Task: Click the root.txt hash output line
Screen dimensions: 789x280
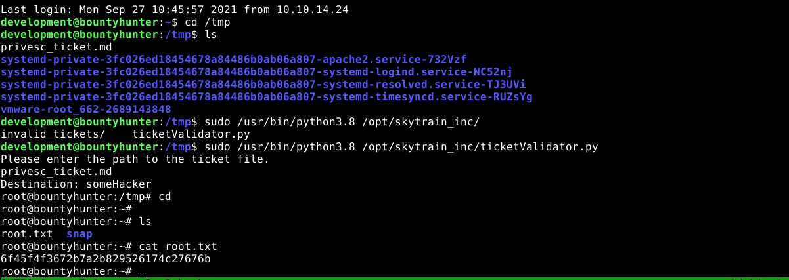Action: 106,259
